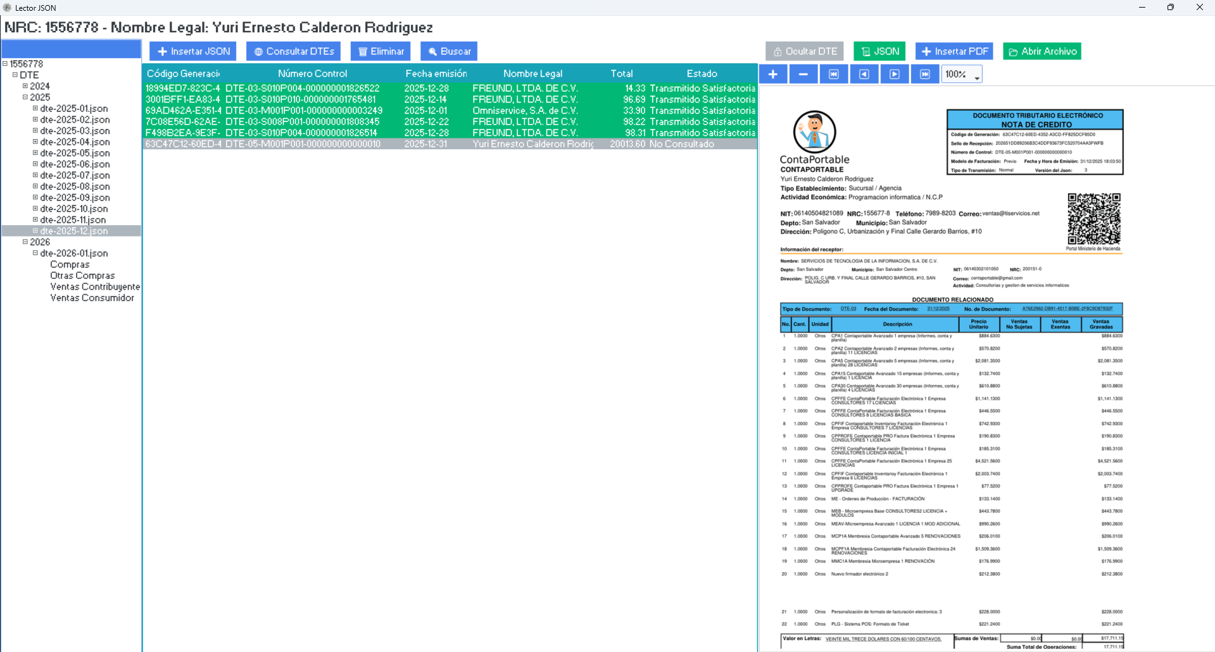Skip to the last PDF page
Image resolution: width=1215 pixels, height=652 pixels.
coord(924,74)
